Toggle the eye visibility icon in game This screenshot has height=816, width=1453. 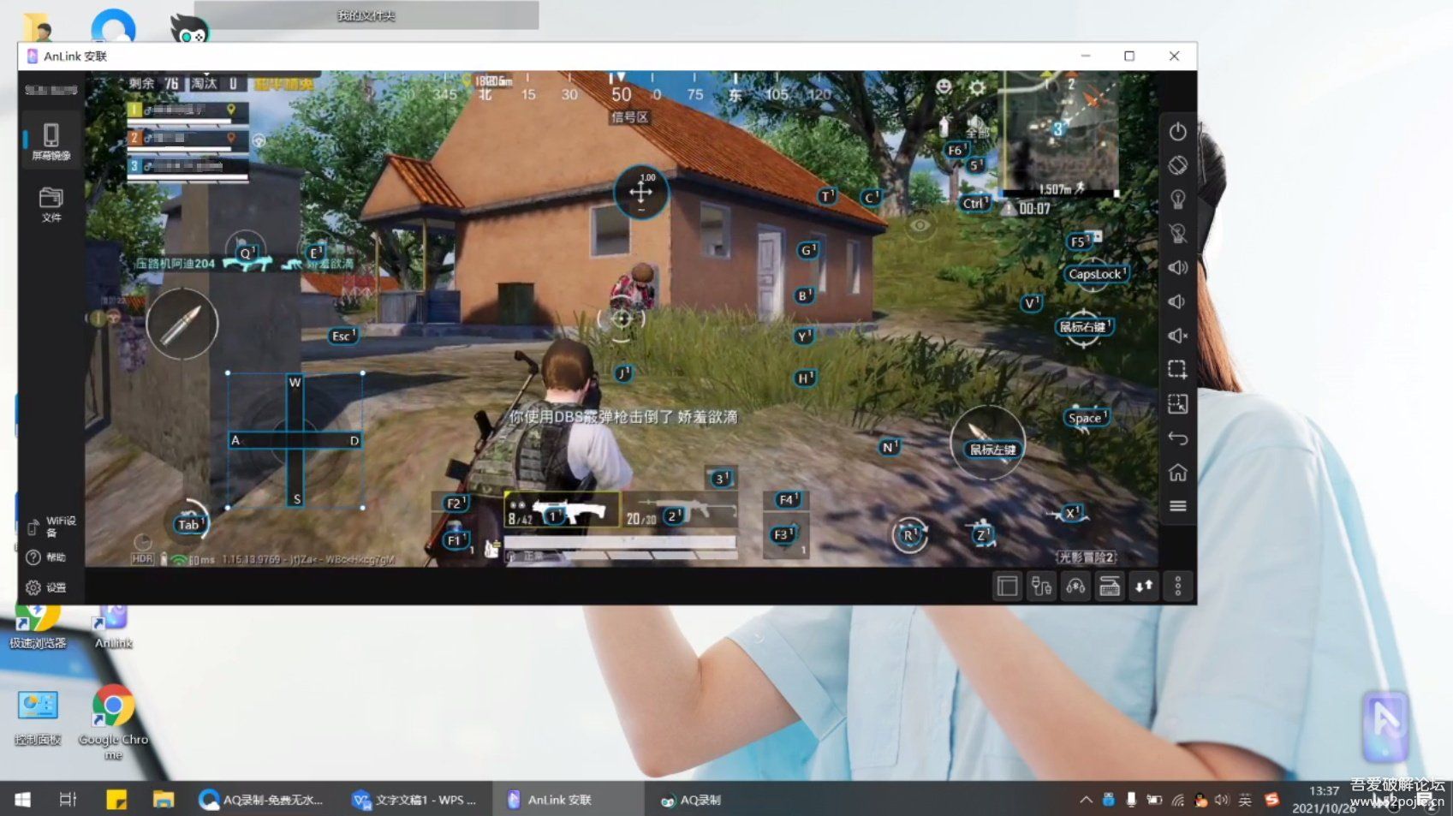(x=920, y=225)
